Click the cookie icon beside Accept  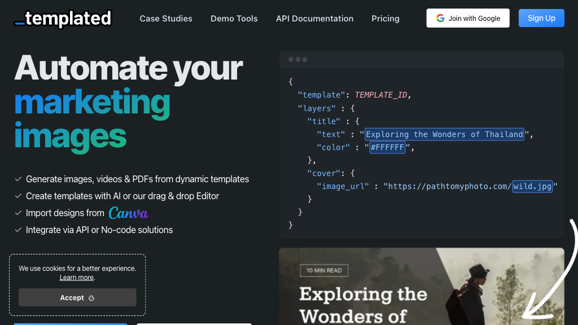pyautogui.click(x=91, y=298)
